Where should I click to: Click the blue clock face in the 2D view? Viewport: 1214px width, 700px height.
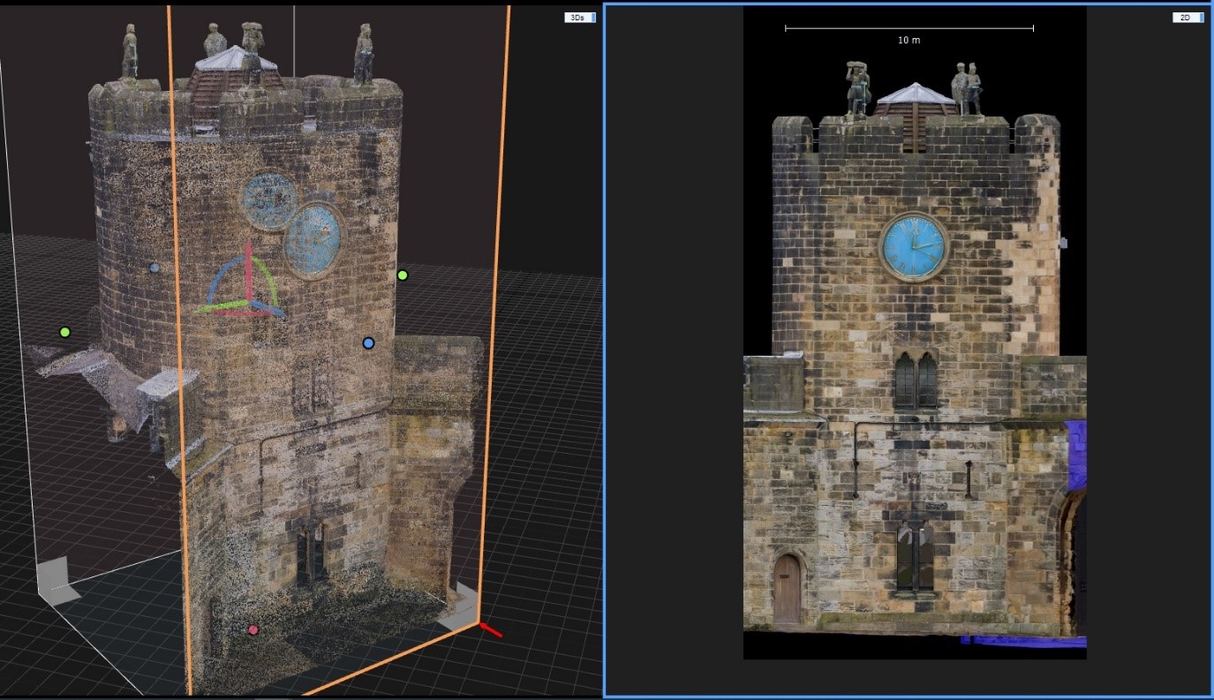coord(914,246)
